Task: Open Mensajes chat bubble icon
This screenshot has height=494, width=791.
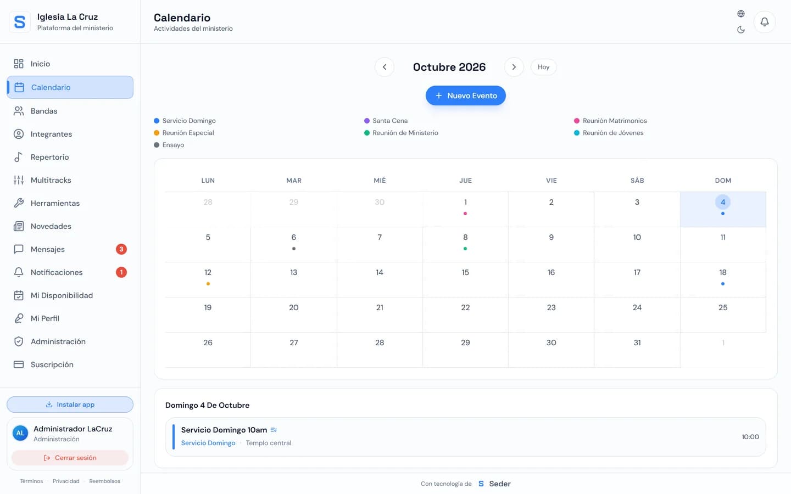Action: pyautogui.click(x=19, y=249)
